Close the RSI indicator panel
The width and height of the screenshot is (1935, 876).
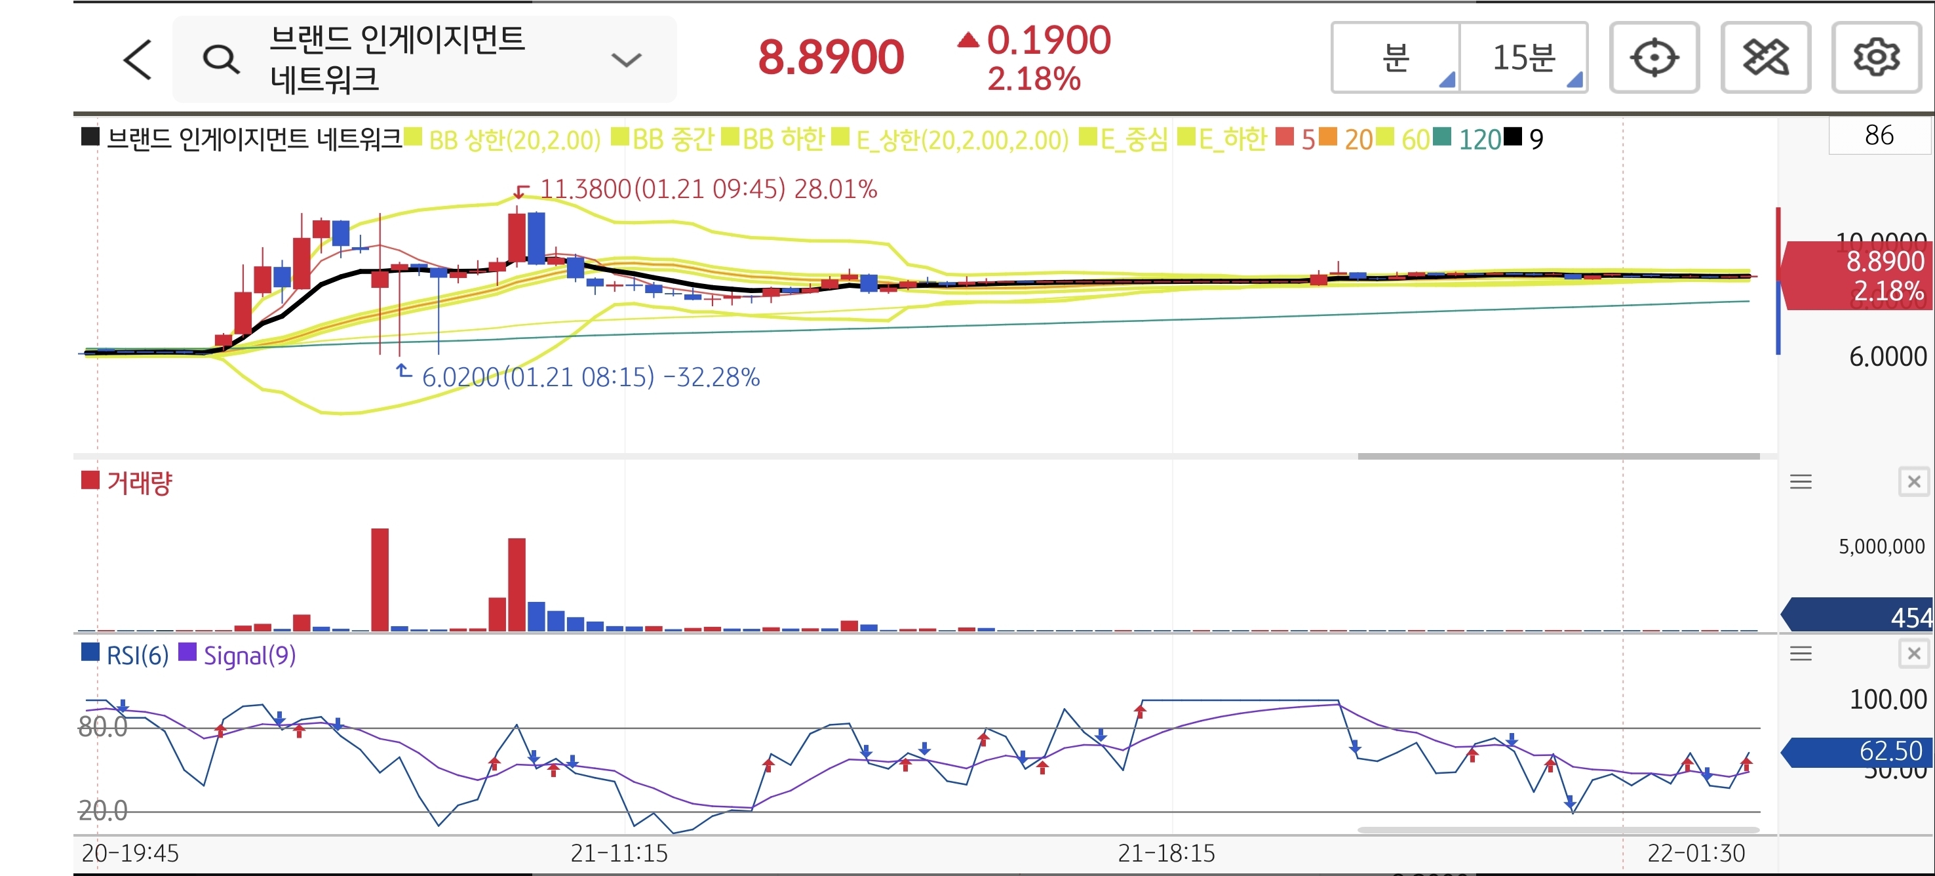click(x=1913, y=654)
